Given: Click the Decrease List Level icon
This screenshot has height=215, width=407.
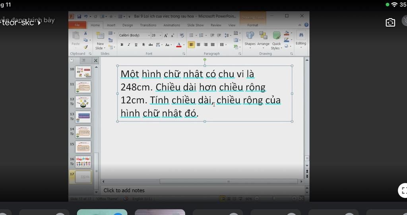Looking at the screenshot, I should [x=212, y=35].
